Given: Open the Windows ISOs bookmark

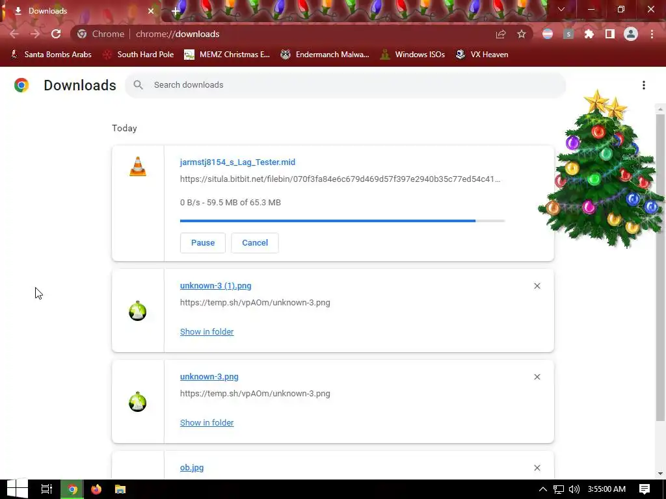Looking at the screenshot, I should tap(412, 55).
